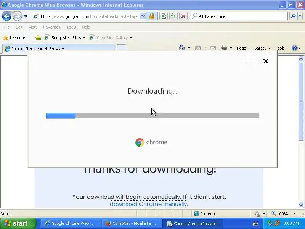Click the 100% zoom level button
Screen dimensions: 305x229
[x=280, y=214]
